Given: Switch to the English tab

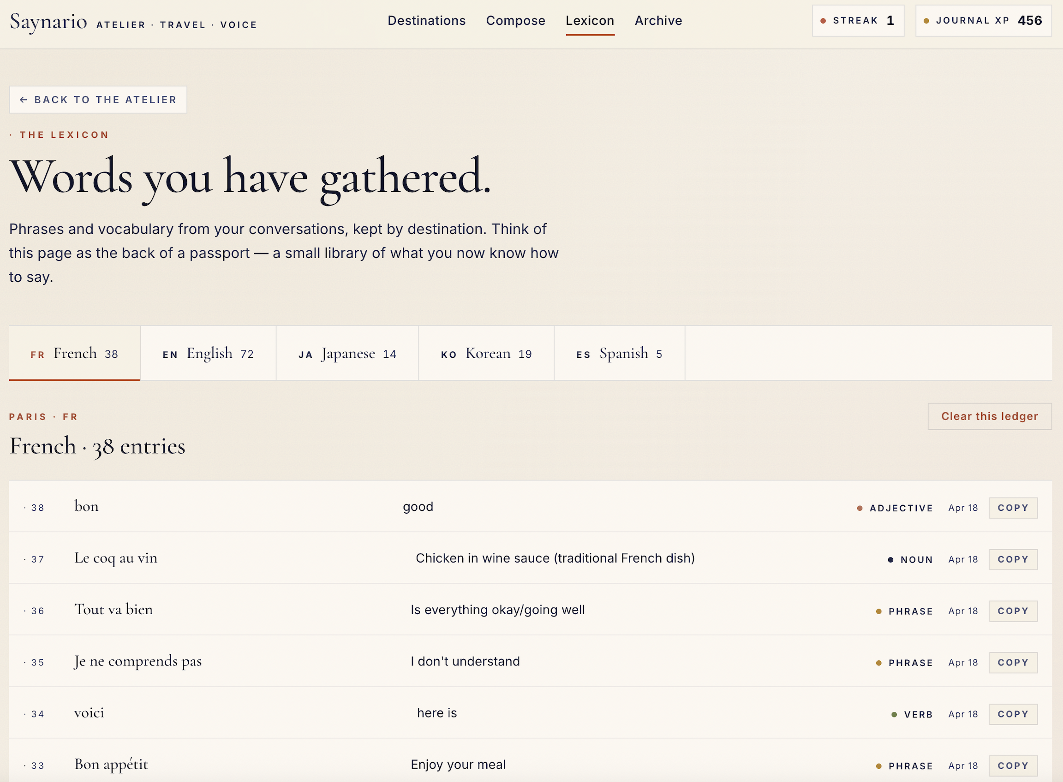Looking at the screenshot, I should 208,354.
